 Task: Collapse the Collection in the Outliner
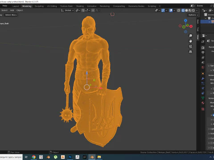(206, 18)
